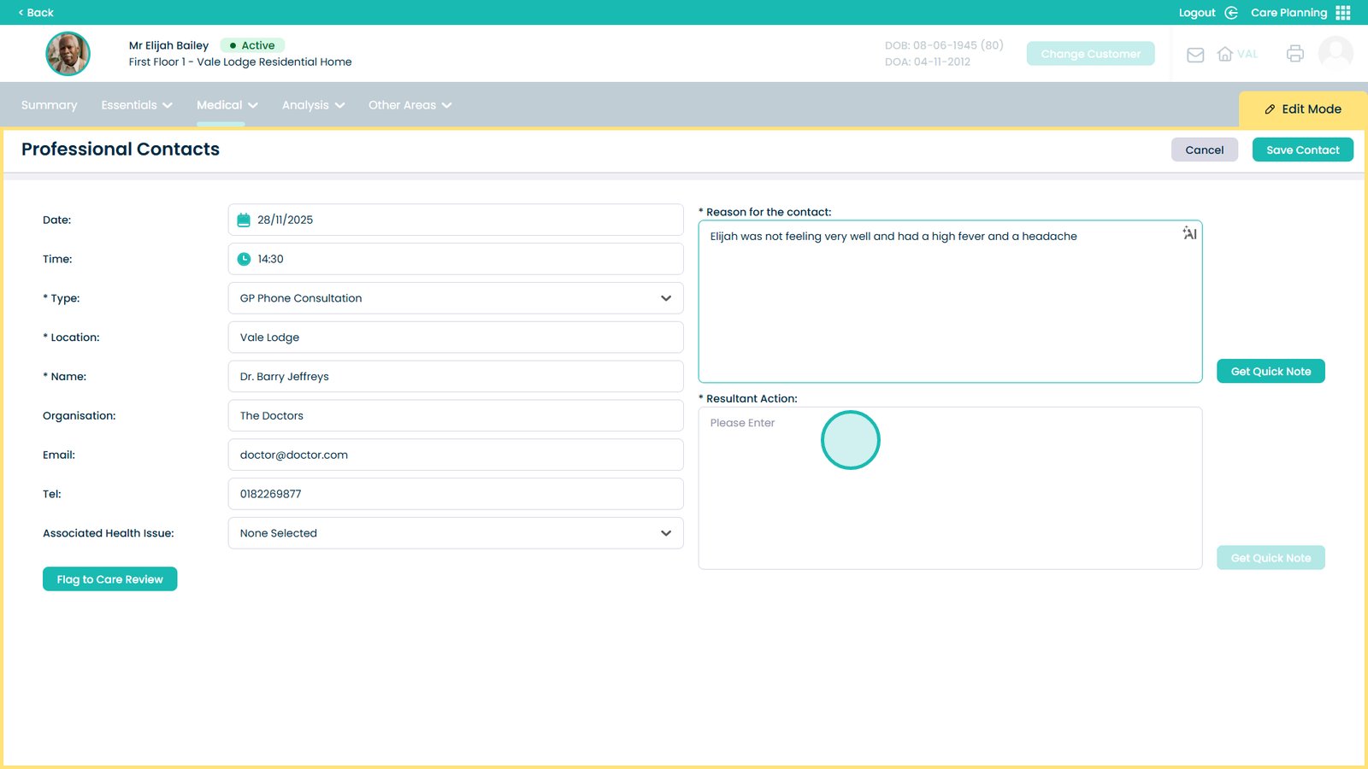Click the calendar icon in Date field

(244, 220)
